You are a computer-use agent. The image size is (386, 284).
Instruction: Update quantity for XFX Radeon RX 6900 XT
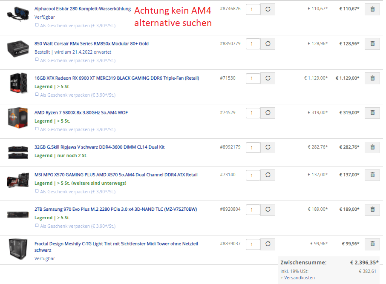pos(268,78)
